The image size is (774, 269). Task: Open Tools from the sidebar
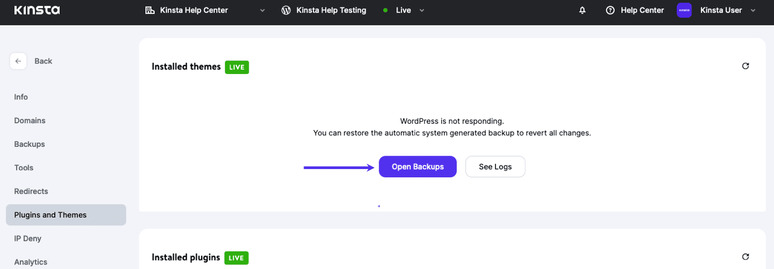(x=24, y=168)
